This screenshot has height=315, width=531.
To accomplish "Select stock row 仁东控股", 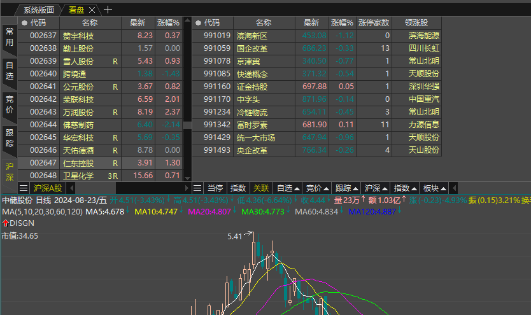I will [100, 163].
